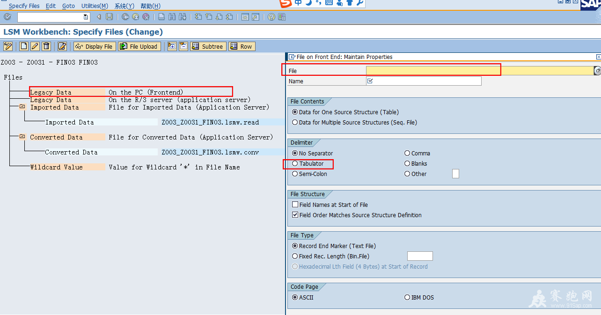This screenshot has height=315, width=601.
Task: Go to Last Page icon
Action: [229, 17]
